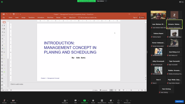185x104 pixels.
Task: Click Start From Beginning quick access icon
Action: (x=14, y=14)
